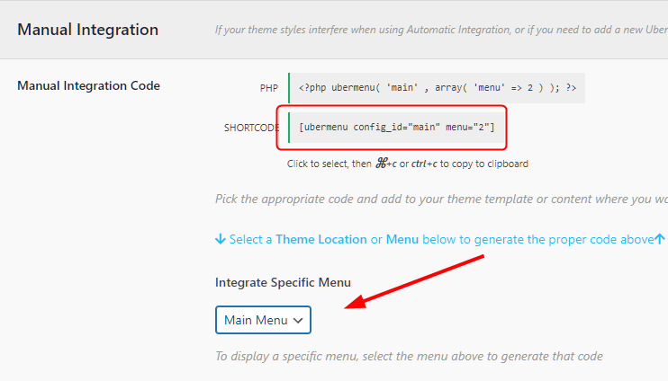The height and width of the screenshot is (381, 668).
Task: Open the Main Menu dropdown
Action: (x=263, y=320)
